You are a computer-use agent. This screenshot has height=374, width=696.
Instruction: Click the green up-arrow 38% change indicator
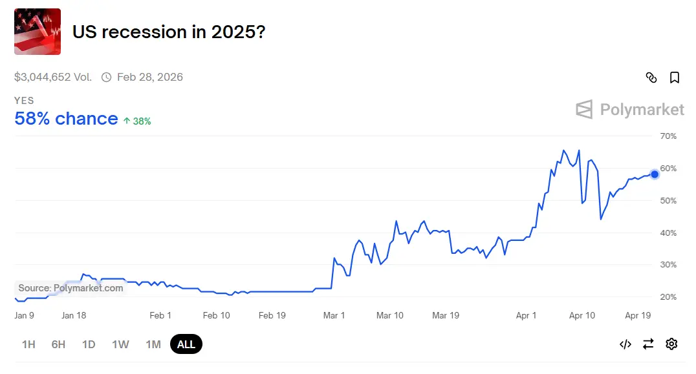click(x=136, y=121)
